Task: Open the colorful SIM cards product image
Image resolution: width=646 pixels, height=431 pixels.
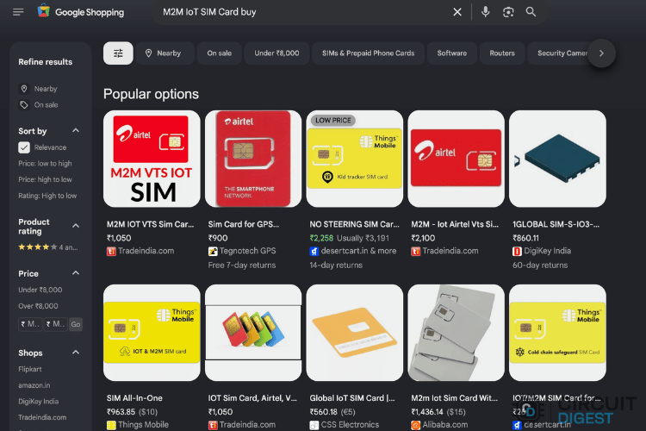Action: tap(253, 333)
